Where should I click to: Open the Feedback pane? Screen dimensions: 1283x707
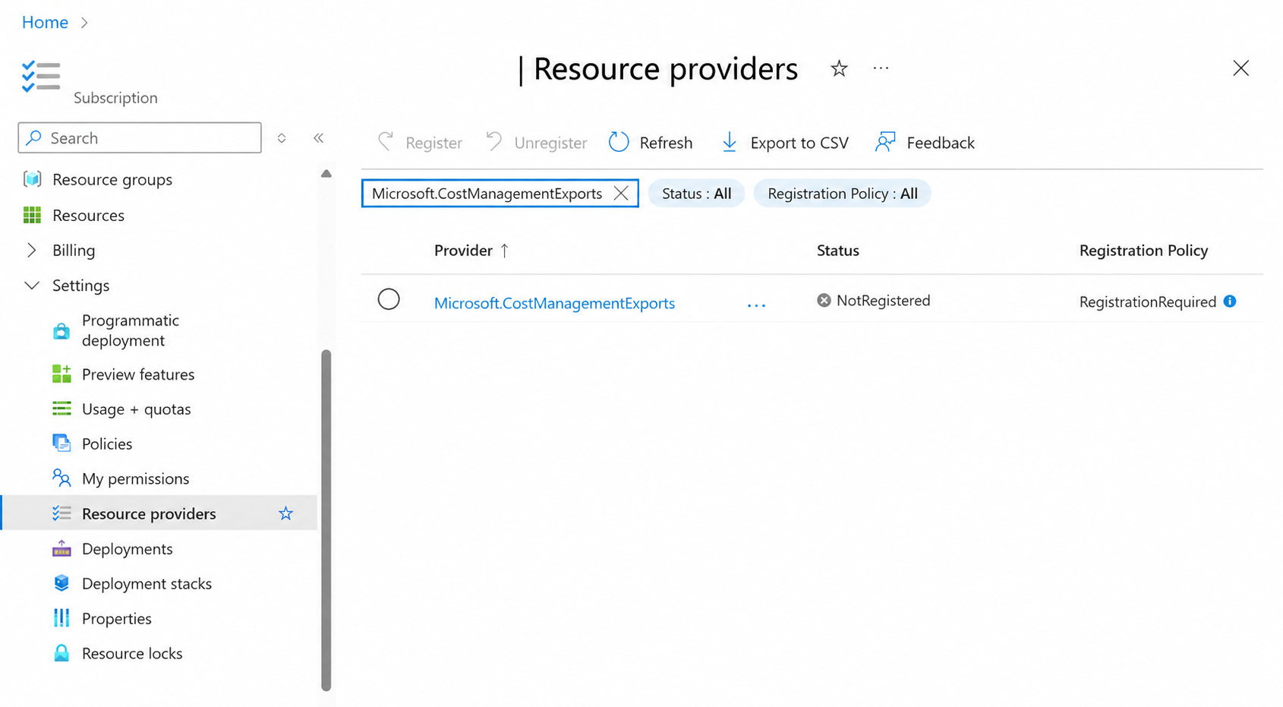click(x=925, y=143)
